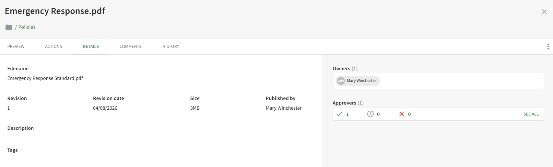The height and width of the screenshot is (167, 553).
Task: View the History tab
Action: pos(171,47)
